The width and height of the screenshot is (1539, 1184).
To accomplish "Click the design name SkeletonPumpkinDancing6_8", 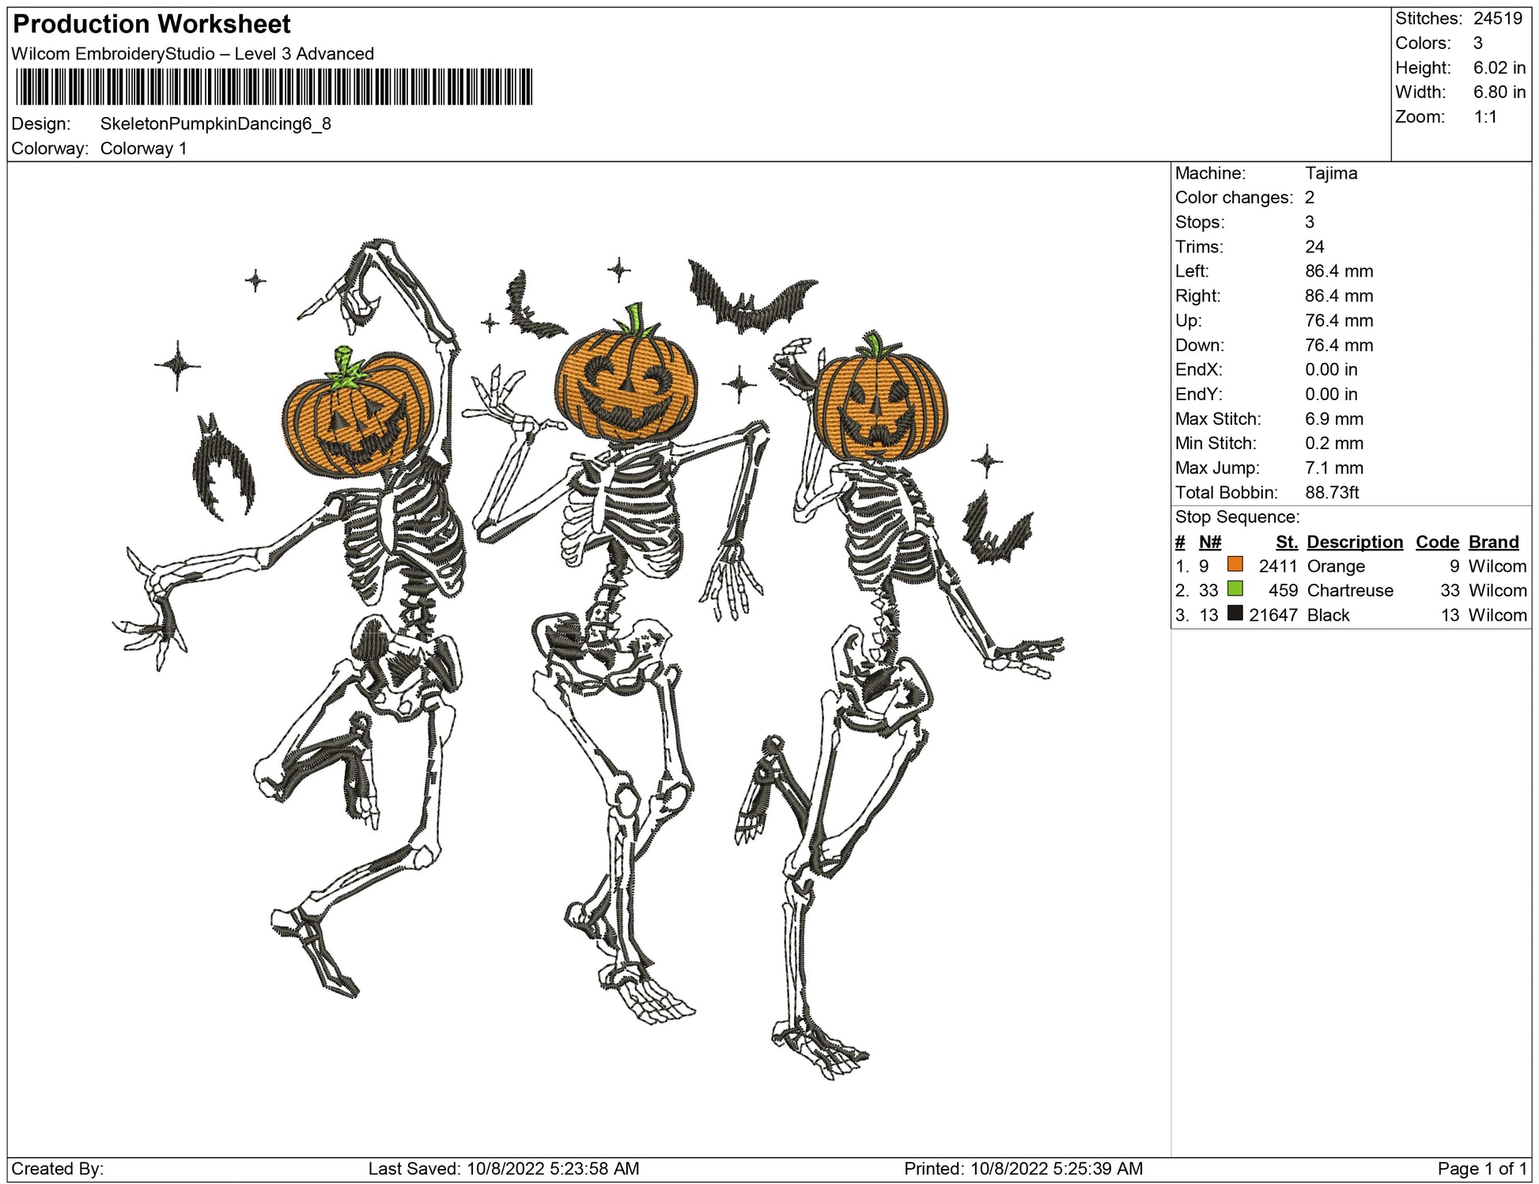I will (x=215, y=124).
